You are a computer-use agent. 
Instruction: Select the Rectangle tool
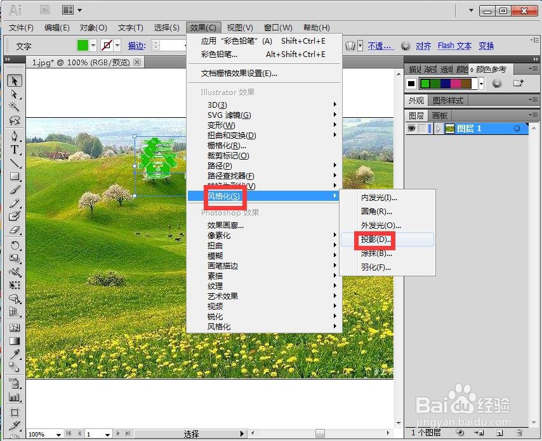15,176
